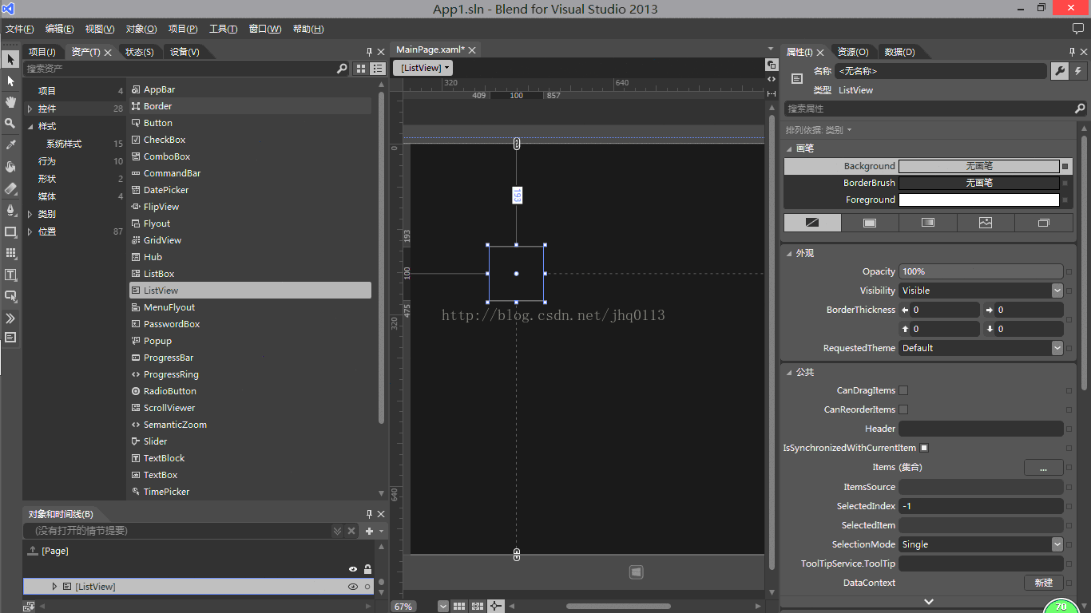The image size is (1091, 613).
Task: Activate the Zoom magnifier tool
Action: click(10, 123)
